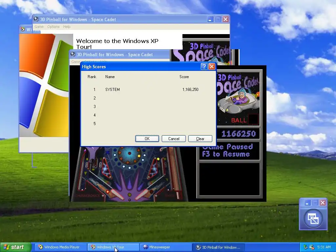Screen dimensions: 336x252
Task: Click the second system tray icon
Action: (312, 247)
